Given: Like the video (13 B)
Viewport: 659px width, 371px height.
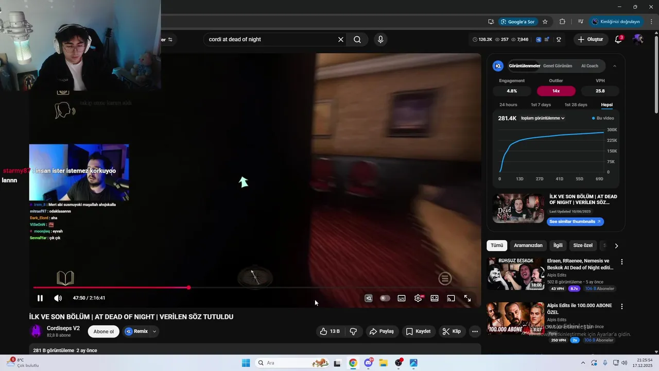Looking at the screenshot, I should [x=329, y=331].
